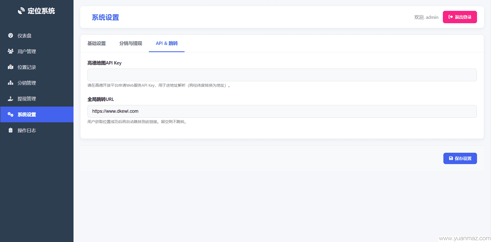
Task: Focus the 高德地图API Key input field
Action: click(x=282, y=75)
